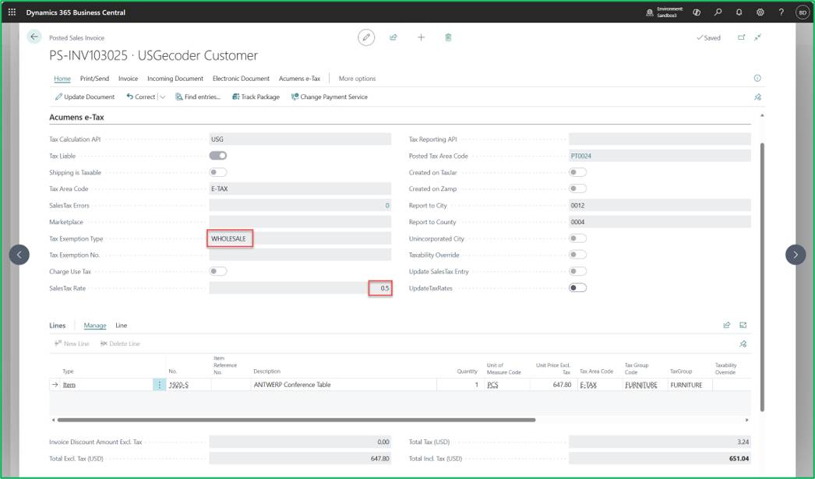Open the settings gear
The image size is (815, 479).
[x=760, y=12]
